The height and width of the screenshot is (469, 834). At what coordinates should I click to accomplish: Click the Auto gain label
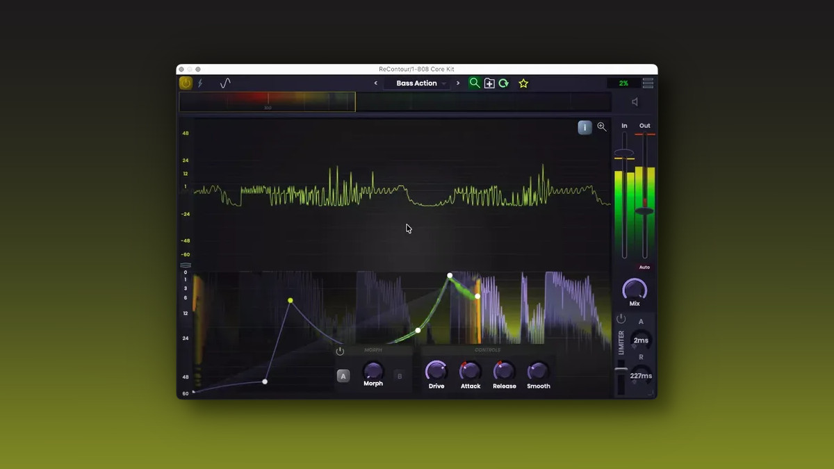[x=644, y=268]
